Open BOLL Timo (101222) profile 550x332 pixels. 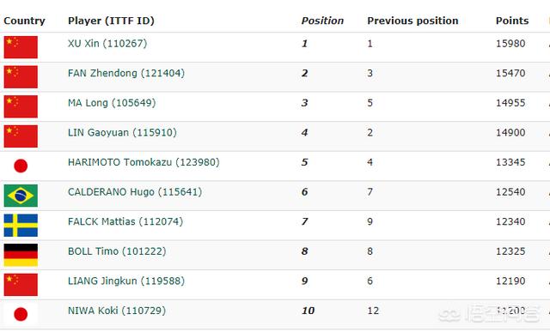coord(117,251)
